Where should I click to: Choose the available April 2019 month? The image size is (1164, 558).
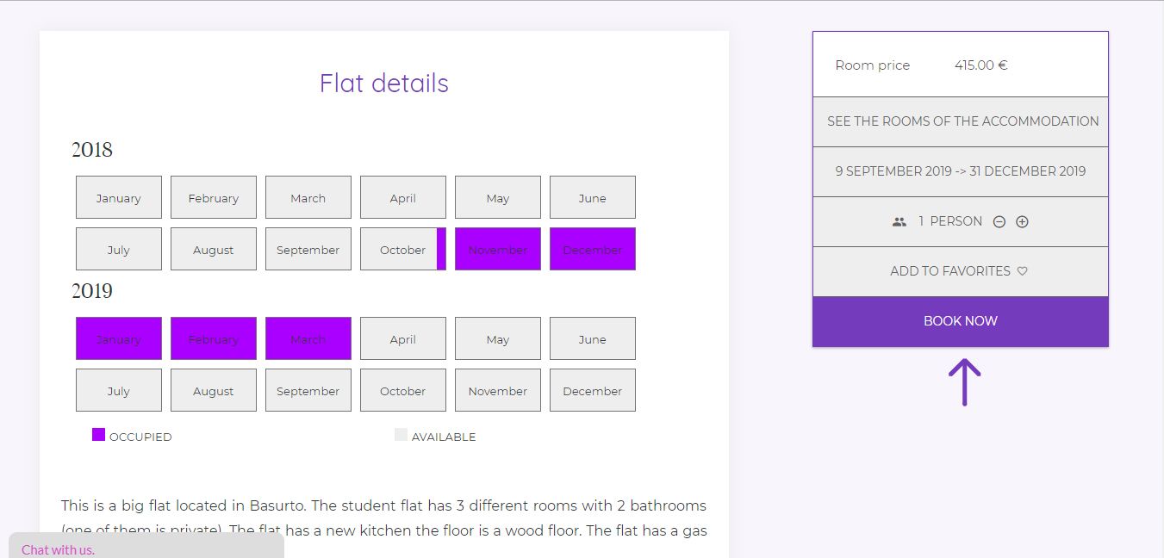(x=403, y=339)
